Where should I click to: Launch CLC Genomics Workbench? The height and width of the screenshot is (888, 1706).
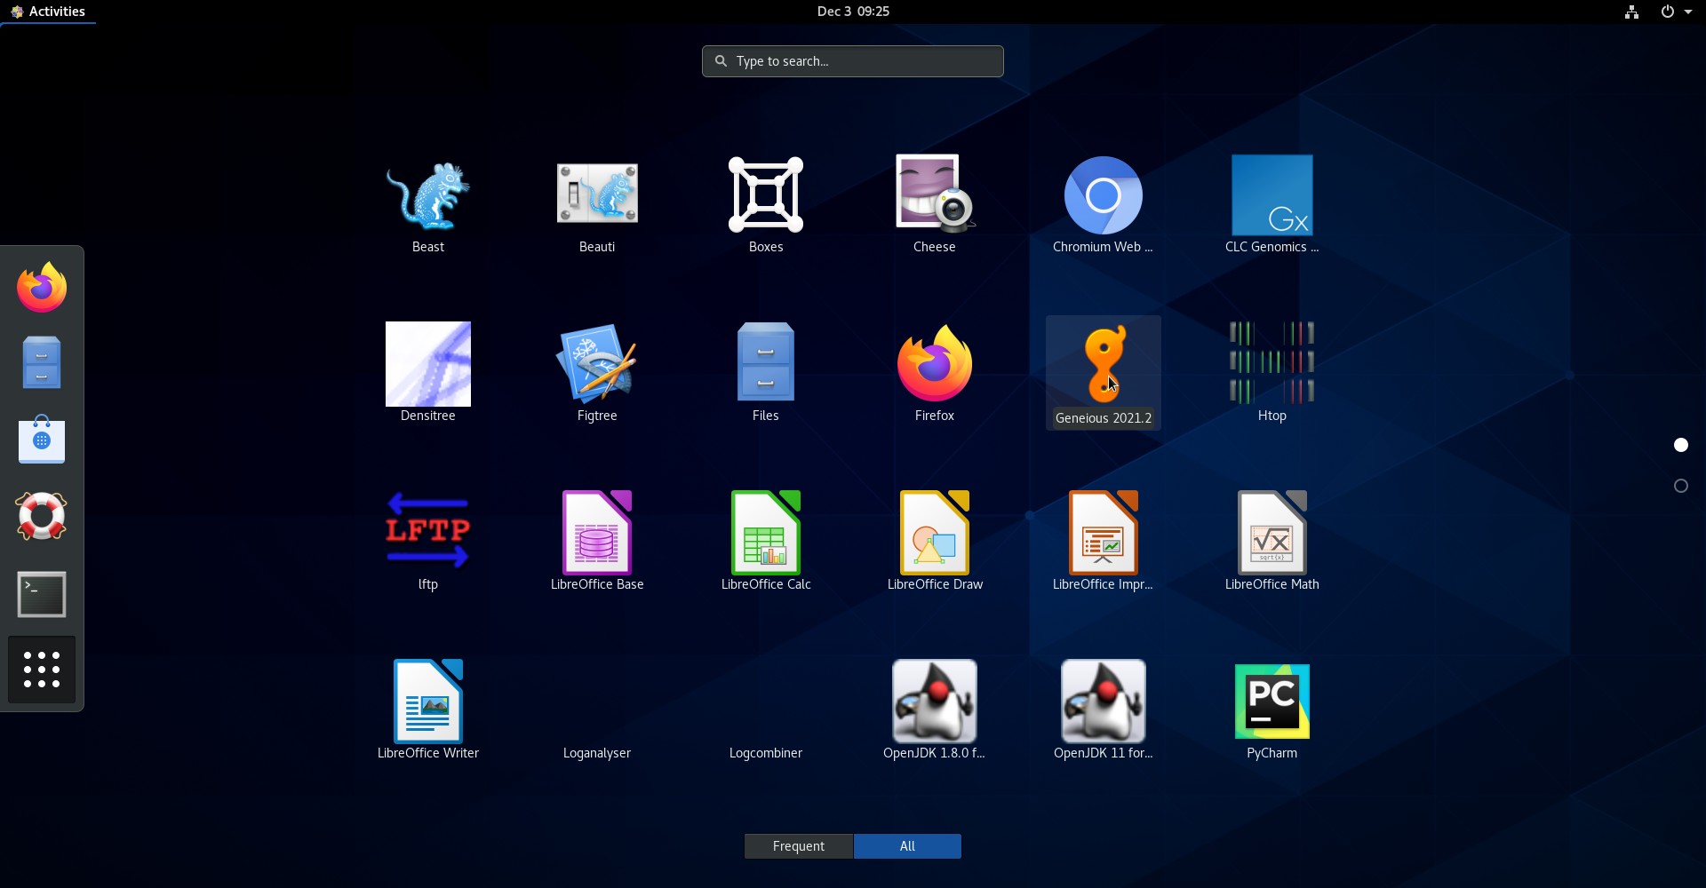tap(1272, 204)
